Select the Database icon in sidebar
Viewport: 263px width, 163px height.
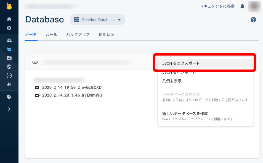point(9,49)
